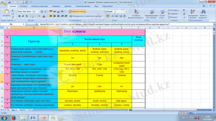Click the Office button logo
Screen dimensions: 216x121
tap(3, 3)
